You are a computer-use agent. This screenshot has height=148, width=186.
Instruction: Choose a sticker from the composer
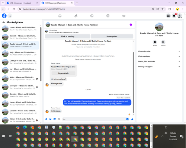(55, 119)
